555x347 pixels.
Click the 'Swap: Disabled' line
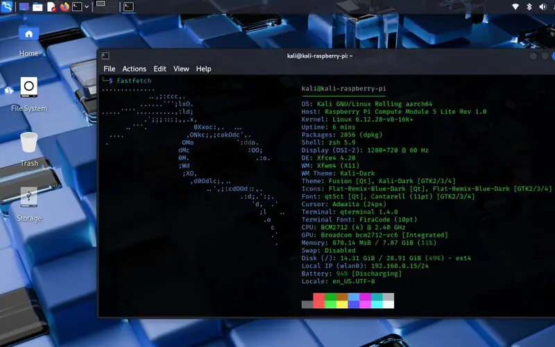coord(328,251)
